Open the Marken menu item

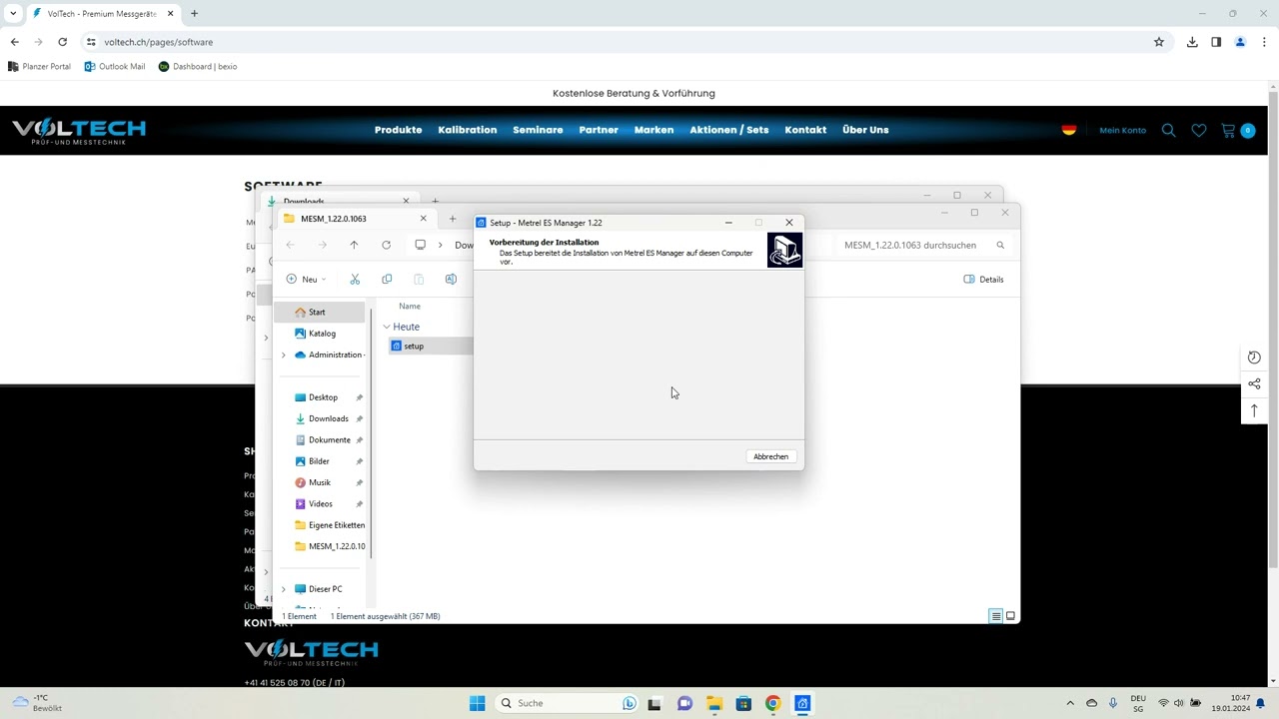(x=653, y=130)
